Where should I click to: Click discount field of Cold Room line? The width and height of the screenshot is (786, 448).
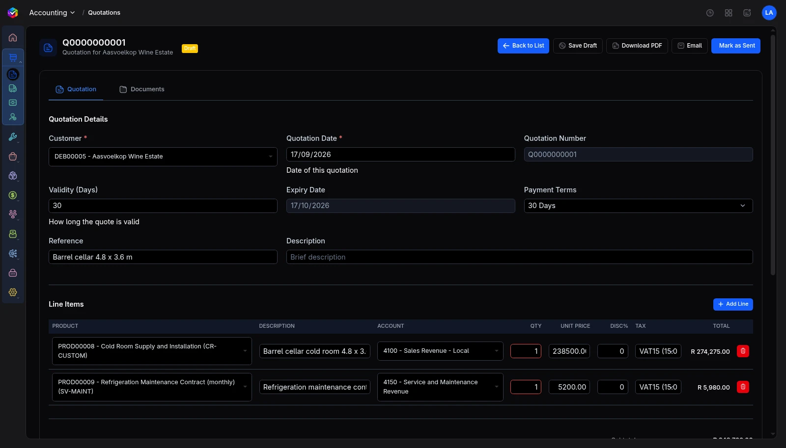pos(613,351)
